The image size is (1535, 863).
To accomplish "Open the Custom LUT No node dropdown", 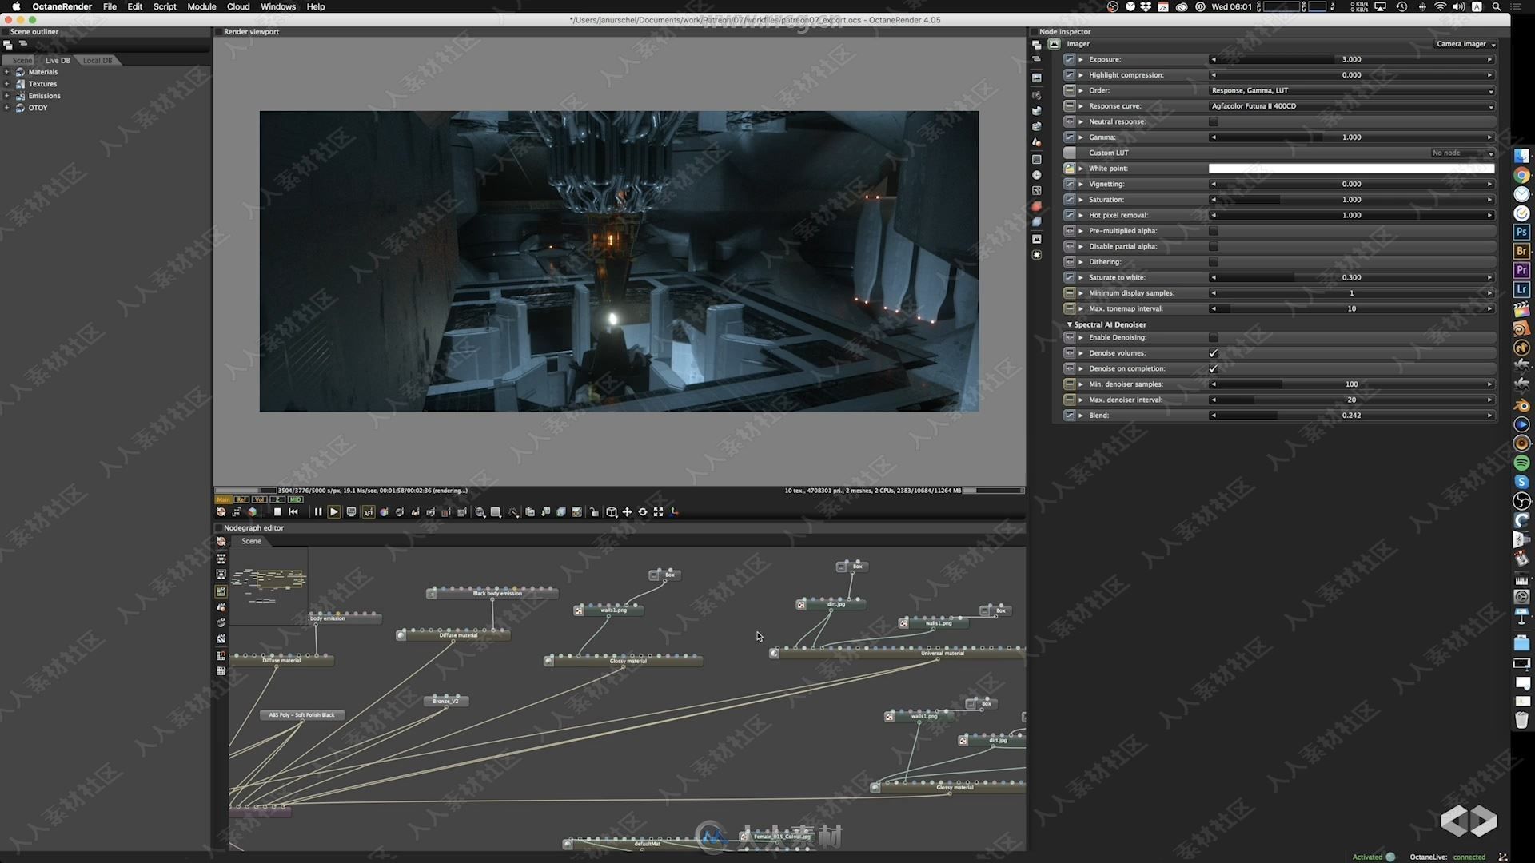I will click(1462, 153).
